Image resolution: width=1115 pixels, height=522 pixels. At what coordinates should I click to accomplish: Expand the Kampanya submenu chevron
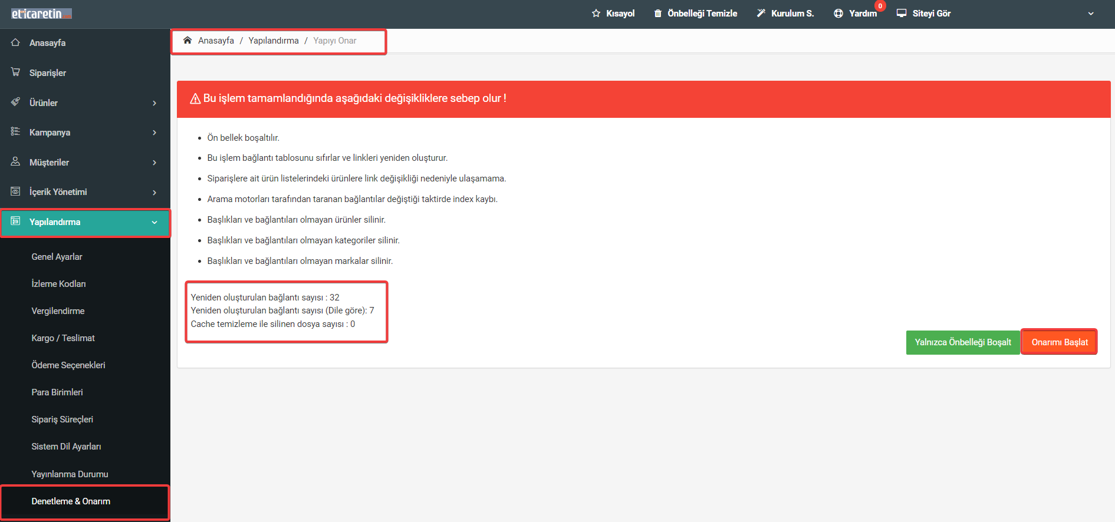[x=154, y=133]
